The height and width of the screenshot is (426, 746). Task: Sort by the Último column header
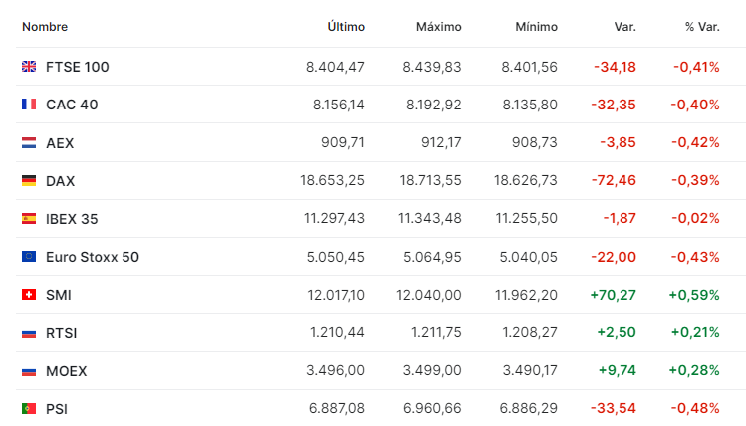346,27
